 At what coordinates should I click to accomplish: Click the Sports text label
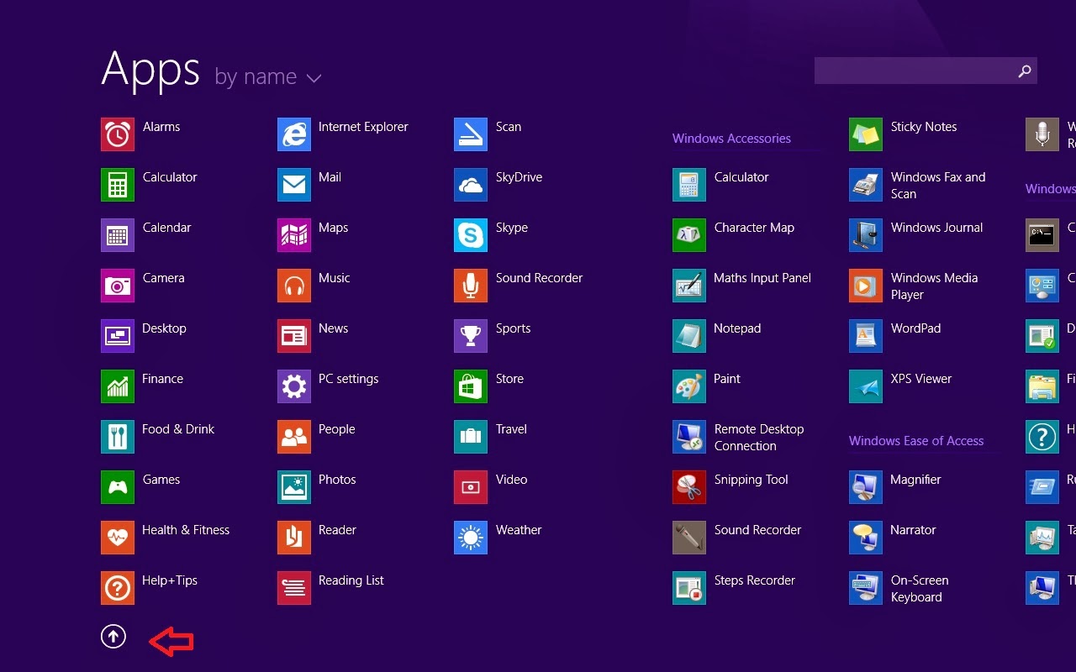[x=513, y=328]
